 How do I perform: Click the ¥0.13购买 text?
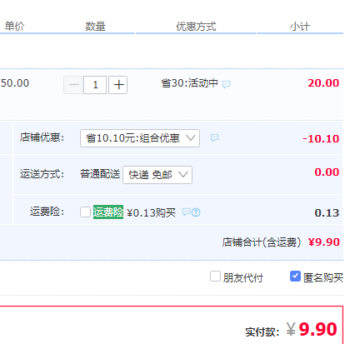pyautogui.click(x=152, y=213)
